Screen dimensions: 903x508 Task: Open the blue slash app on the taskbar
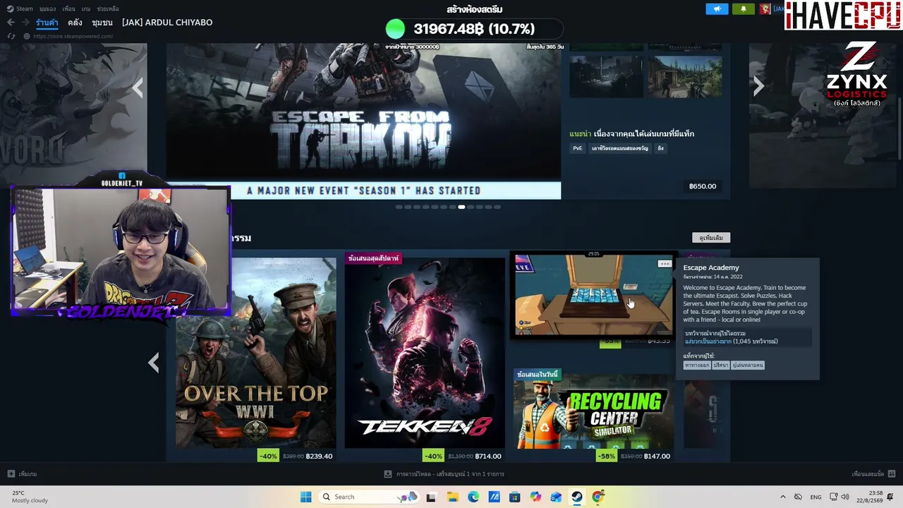494,497
